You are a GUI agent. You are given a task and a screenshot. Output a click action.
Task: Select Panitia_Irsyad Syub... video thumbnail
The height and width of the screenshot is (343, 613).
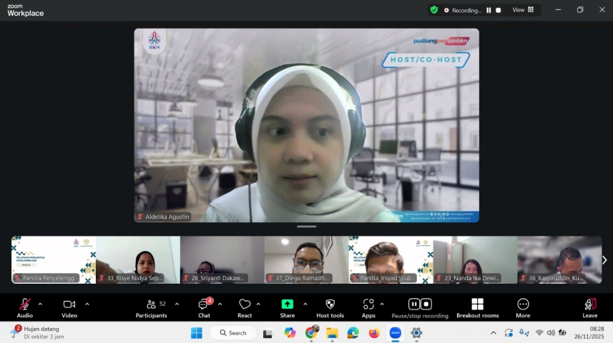(x=391, y=260)
